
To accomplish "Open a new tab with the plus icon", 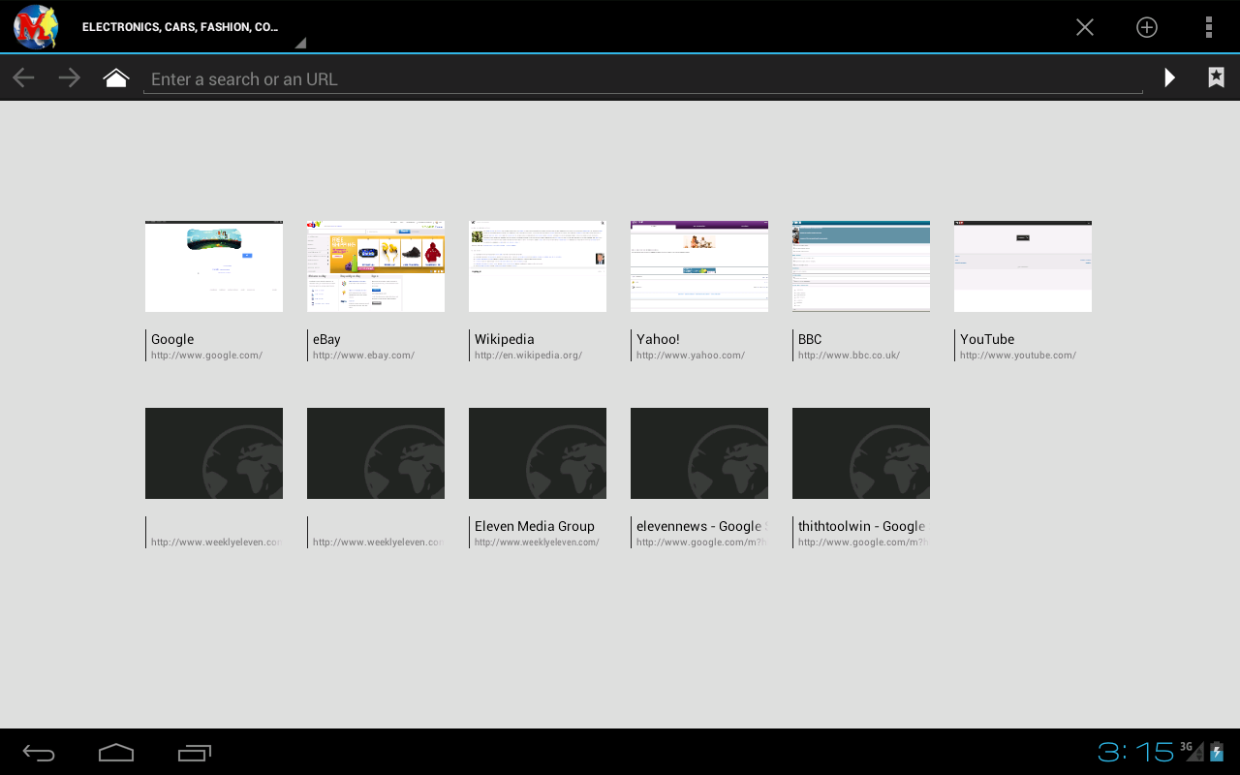I will pyautogui.click(x=1147, y=27).
